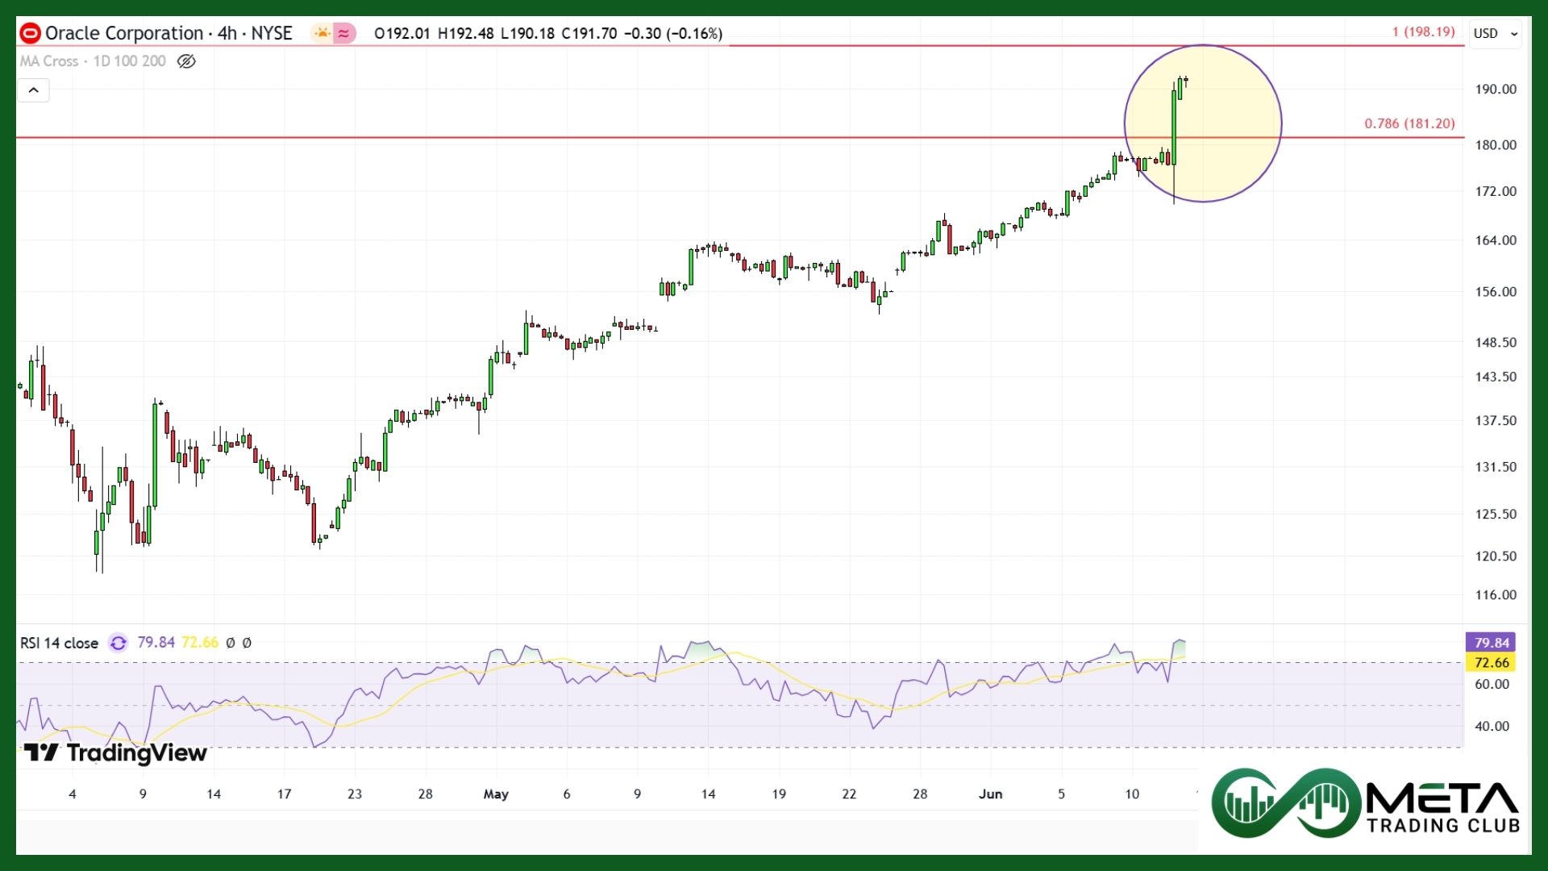Click the 40.00 RSI scale label
The width and height of the screenshot is (1548, 871).
1492,727
